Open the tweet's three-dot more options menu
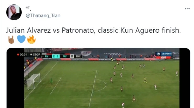The width and height of the screenshot is (194, 108). tap(187, 9)
